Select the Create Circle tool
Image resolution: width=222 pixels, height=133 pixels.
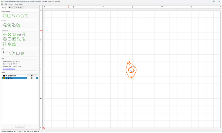pyautogui.click(x=5, y=16)
